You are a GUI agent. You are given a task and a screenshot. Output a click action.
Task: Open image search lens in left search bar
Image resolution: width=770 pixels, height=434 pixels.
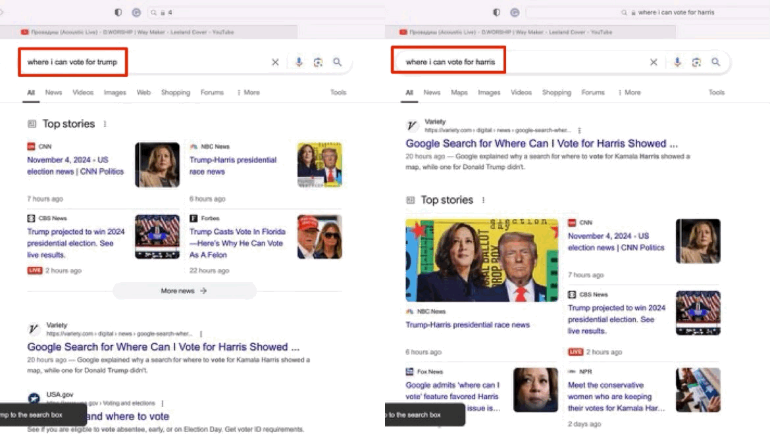[319, 62]
